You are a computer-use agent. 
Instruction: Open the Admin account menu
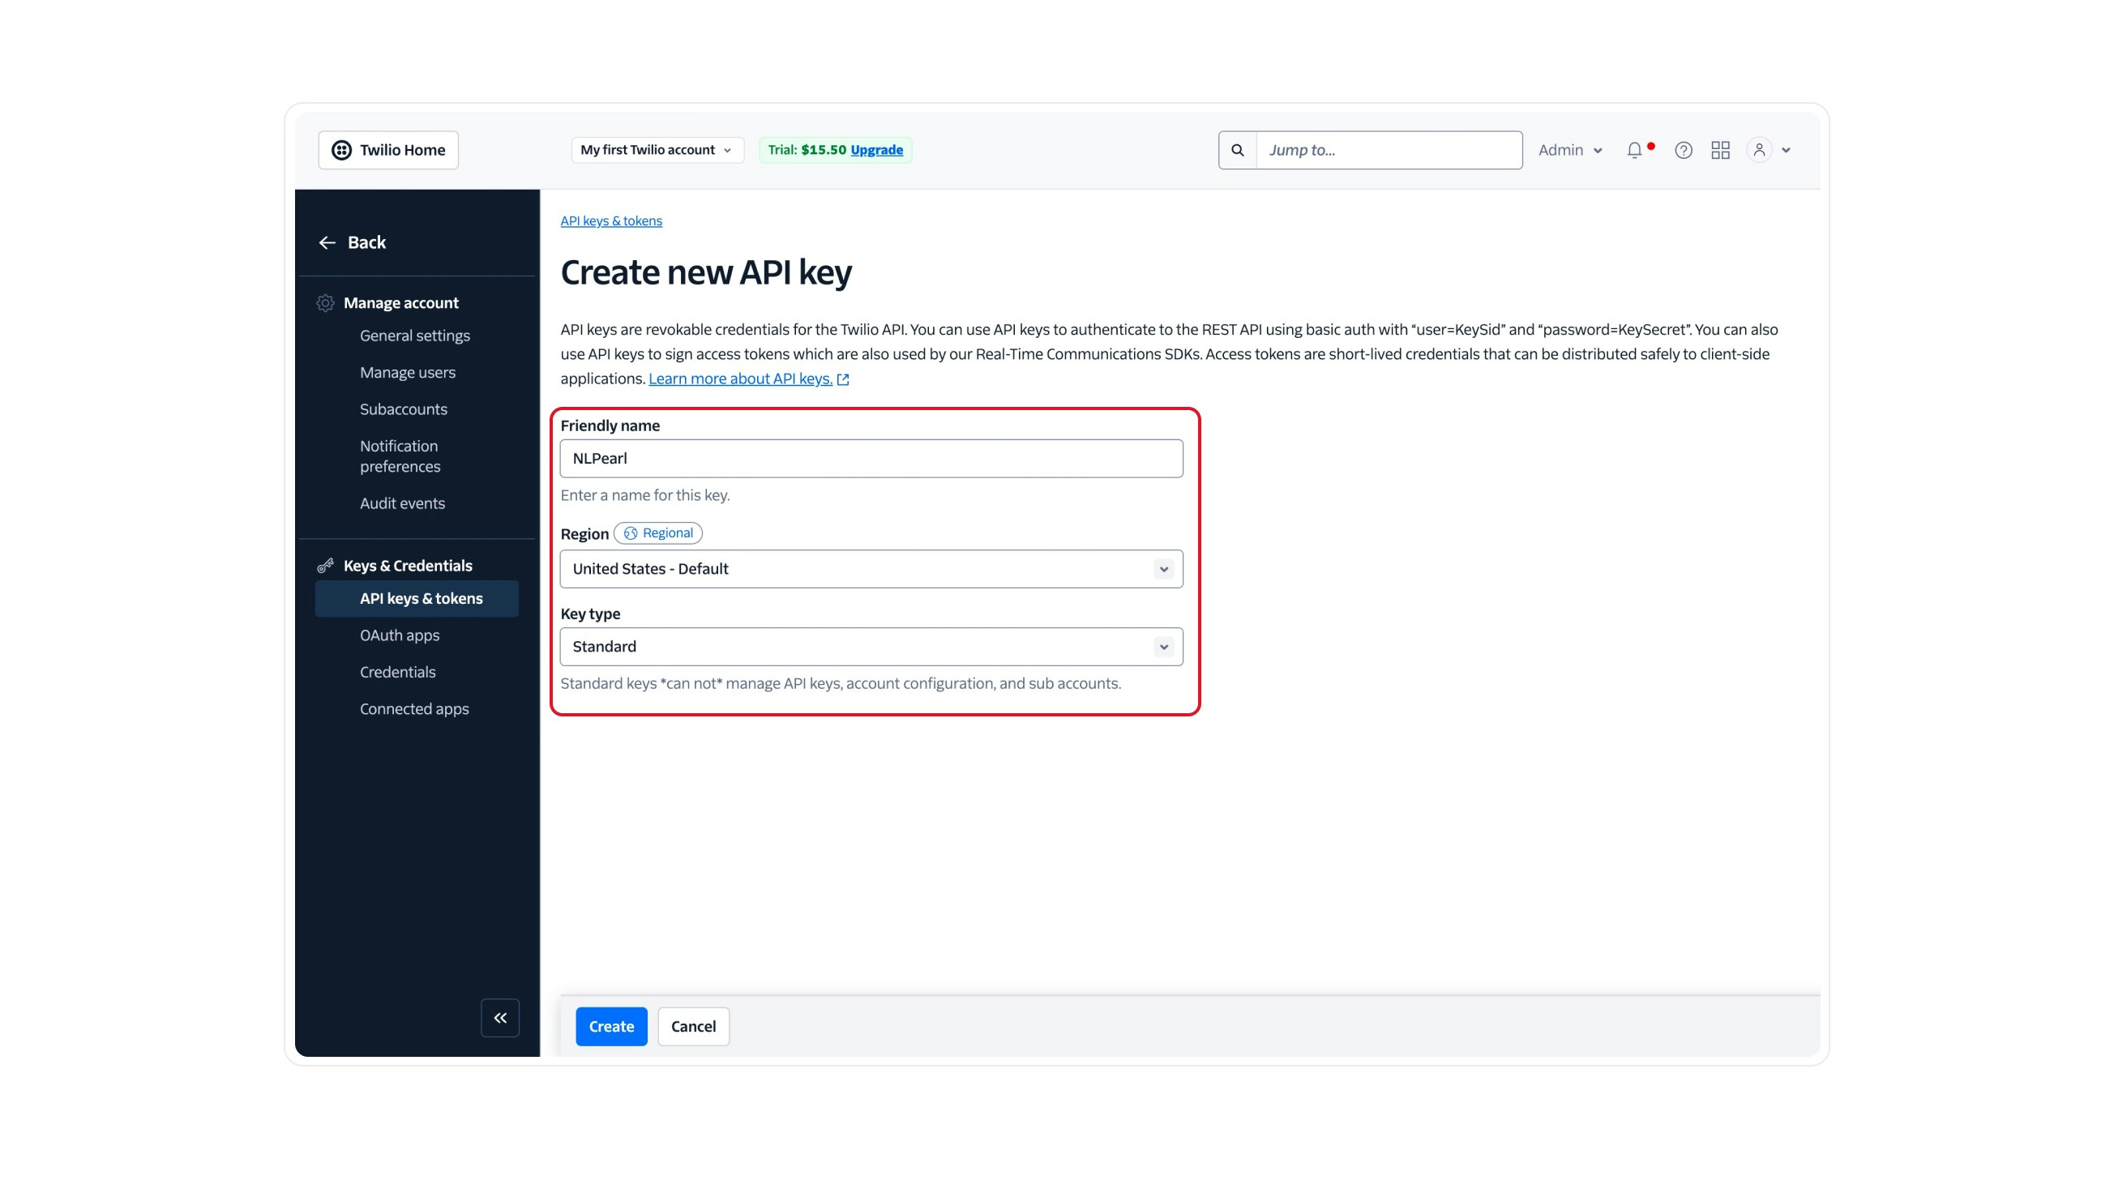[x=1568, y=149]
